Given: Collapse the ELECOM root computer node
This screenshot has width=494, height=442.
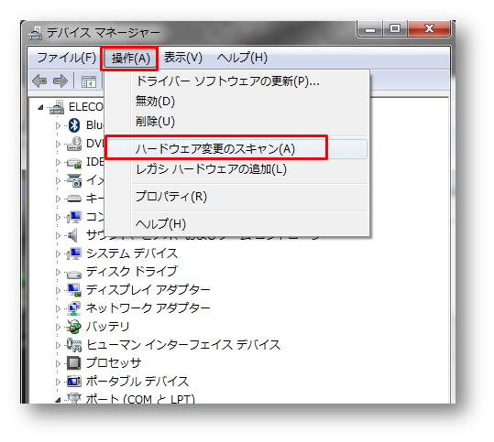Looking at the screenshot, I should click(x=40, y=108).
